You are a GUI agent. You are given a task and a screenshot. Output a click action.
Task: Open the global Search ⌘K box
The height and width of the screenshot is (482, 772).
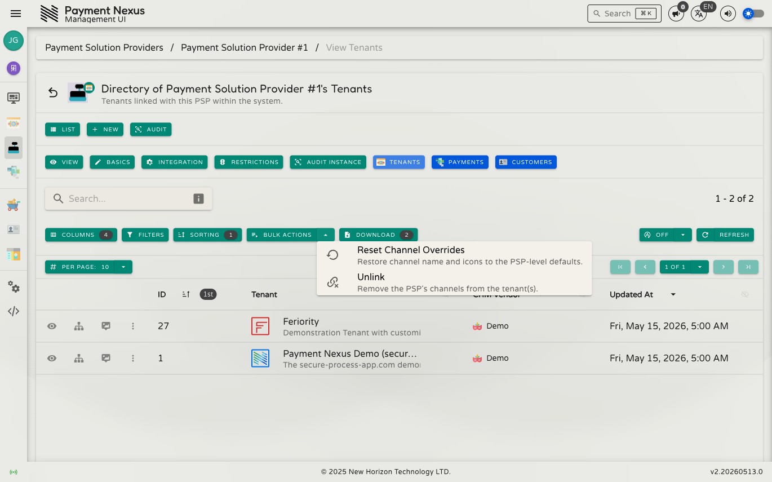coord(624,14)
